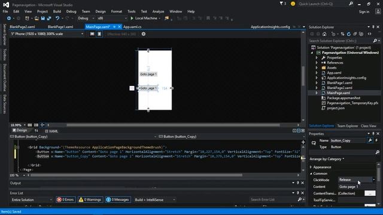Click Search Solution Explorer input field
Image resolution: width=383 pixels, height=215 pixels.
click(341, 41)
